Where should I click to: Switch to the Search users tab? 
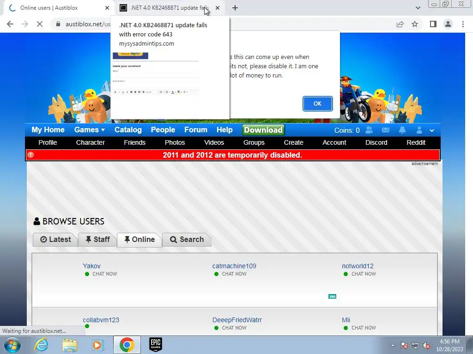pos(187,240)
